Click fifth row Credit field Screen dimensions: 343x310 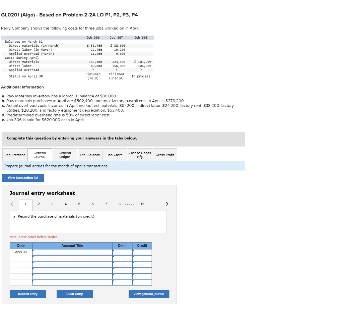(142, 276)
